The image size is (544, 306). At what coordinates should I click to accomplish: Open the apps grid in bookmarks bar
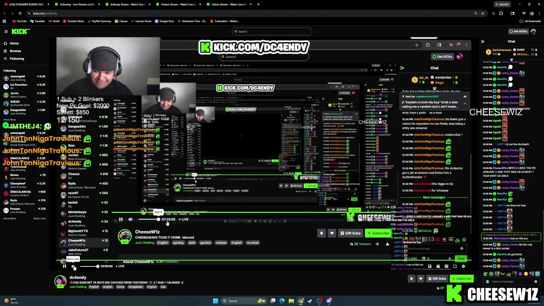[4, 21]
